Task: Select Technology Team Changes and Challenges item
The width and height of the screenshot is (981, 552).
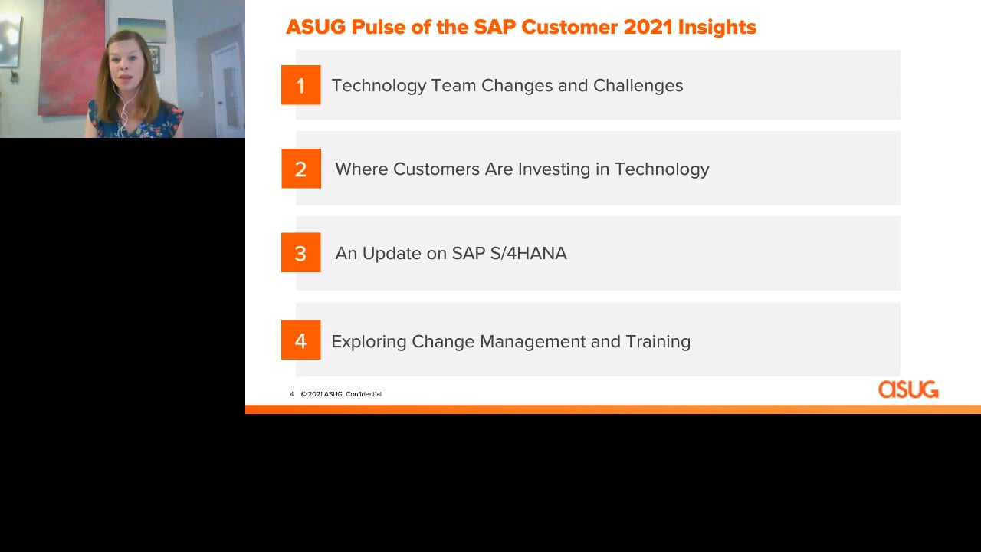Action: click(x=507, y=85)
